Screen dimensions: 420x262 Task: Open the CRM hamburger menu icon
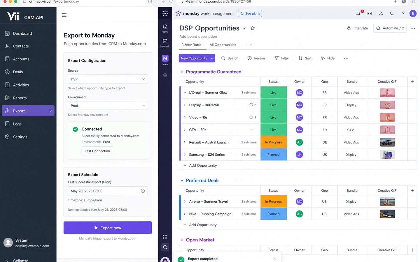pos(64,15)
